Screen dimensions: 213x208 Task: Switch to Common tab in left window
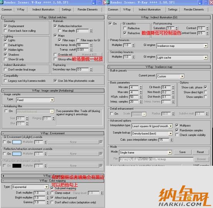pyautogui.click(x=7, y=10)
